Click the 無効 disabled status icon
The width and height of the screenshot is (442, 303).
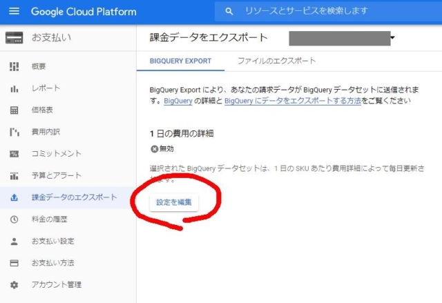pyautogui.click(x=154, y=149)
